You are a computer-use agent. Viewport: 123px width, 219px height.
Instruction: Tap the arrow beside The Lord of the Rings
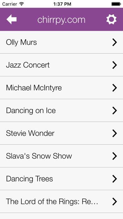[x=115, y=202]
